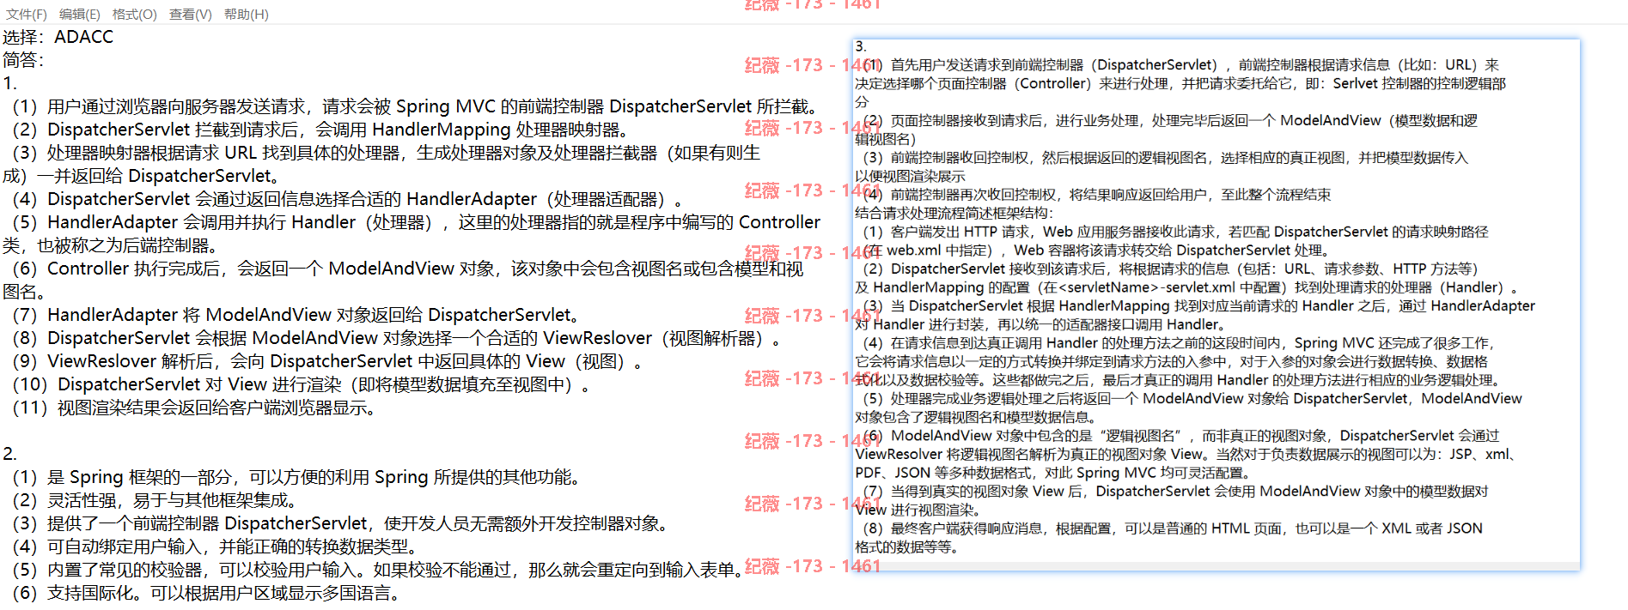
Task: Open the 编辑(E) menu
Action: tap(80, 15)
